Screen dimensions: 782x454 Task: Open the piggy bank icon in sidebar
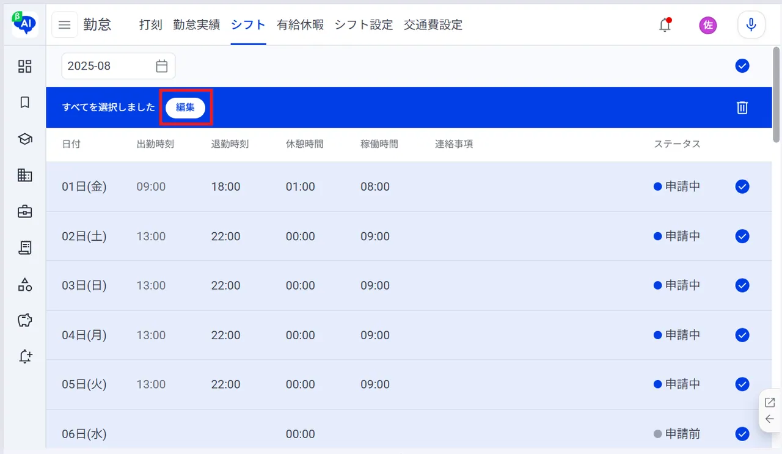click(24, 320)
